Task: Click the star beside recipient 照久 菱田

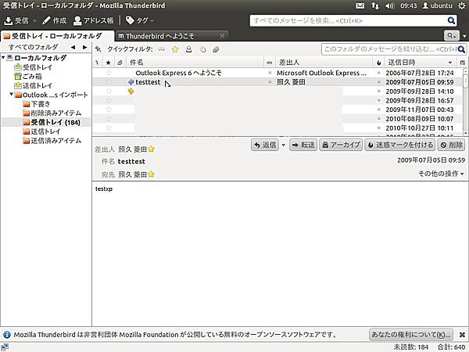Action: click(x=151, y=174)
